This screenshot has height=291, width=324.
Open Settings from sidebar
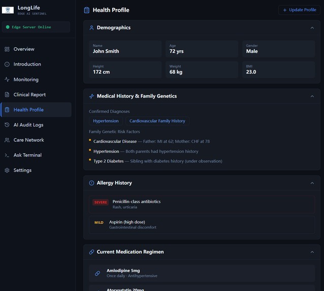point(36,170)
